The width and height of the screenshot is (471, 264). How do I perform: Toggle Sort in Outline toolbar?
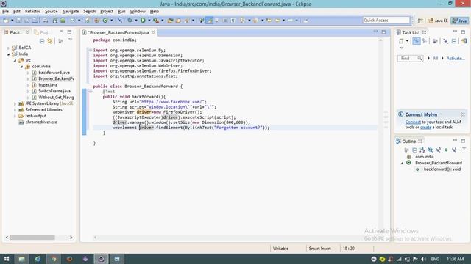[x=422, y=150]
